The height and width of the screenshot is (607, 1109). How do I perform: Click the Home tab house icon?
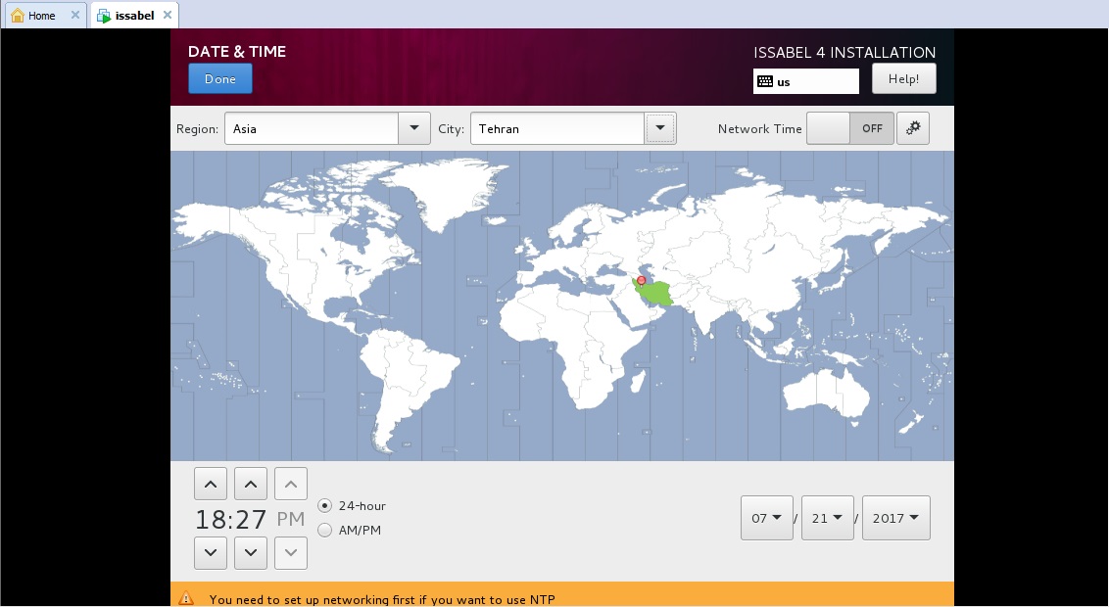pyautogui.click(x=18, y=16)
